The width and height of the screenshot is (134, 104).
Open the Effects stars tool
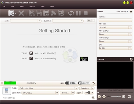53,13
